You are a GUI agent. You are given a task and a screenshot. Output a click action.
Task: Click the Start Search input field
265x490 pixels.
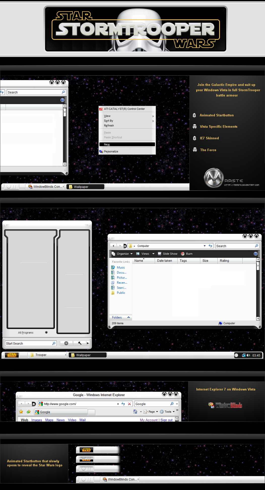[31, 343]
